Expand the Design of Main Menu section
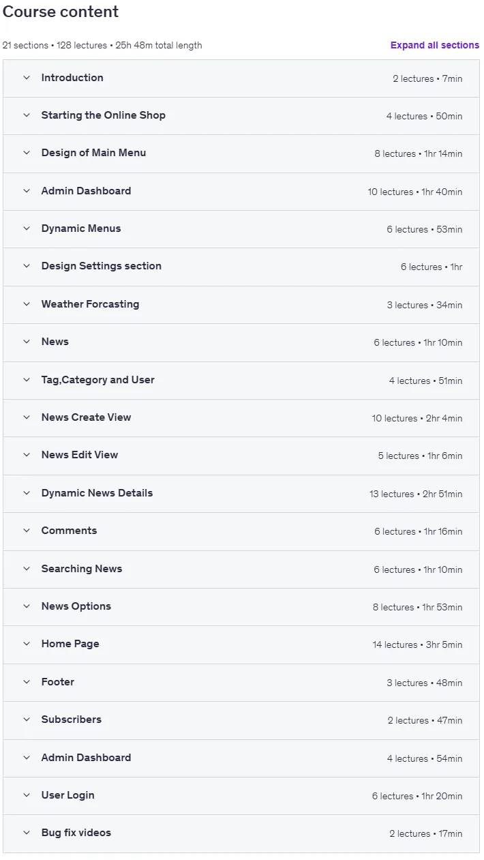The height and width of the screenshot is (860, 484). (241, 153)
